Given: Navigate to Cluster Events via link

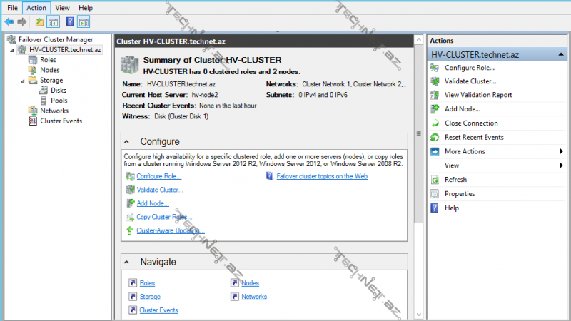Looking at the screenshot, I should [x=158, y=310].
